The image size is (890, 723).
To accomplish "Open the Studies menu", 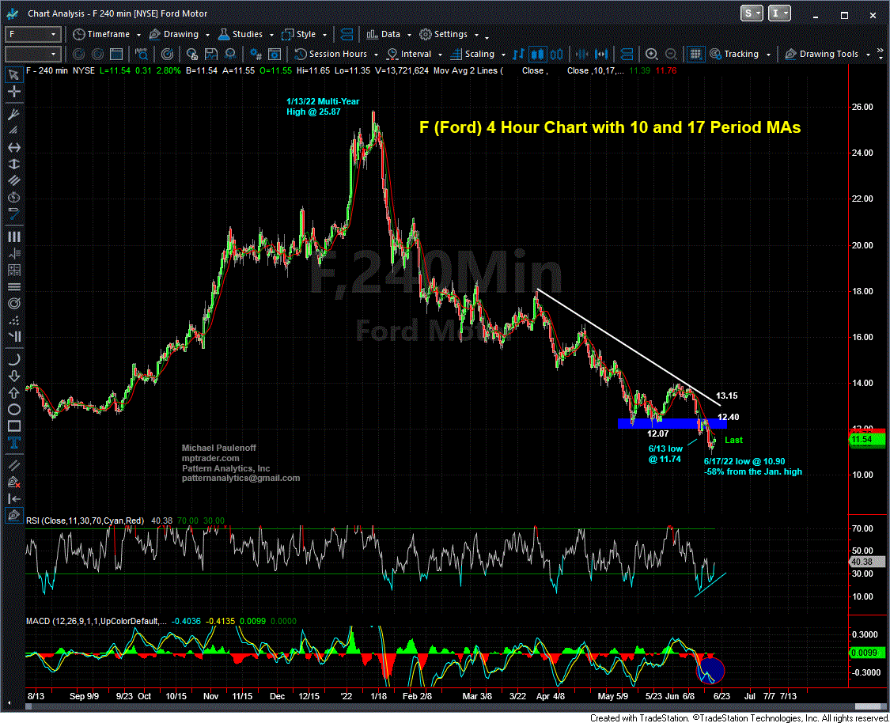I will point(246,34).
